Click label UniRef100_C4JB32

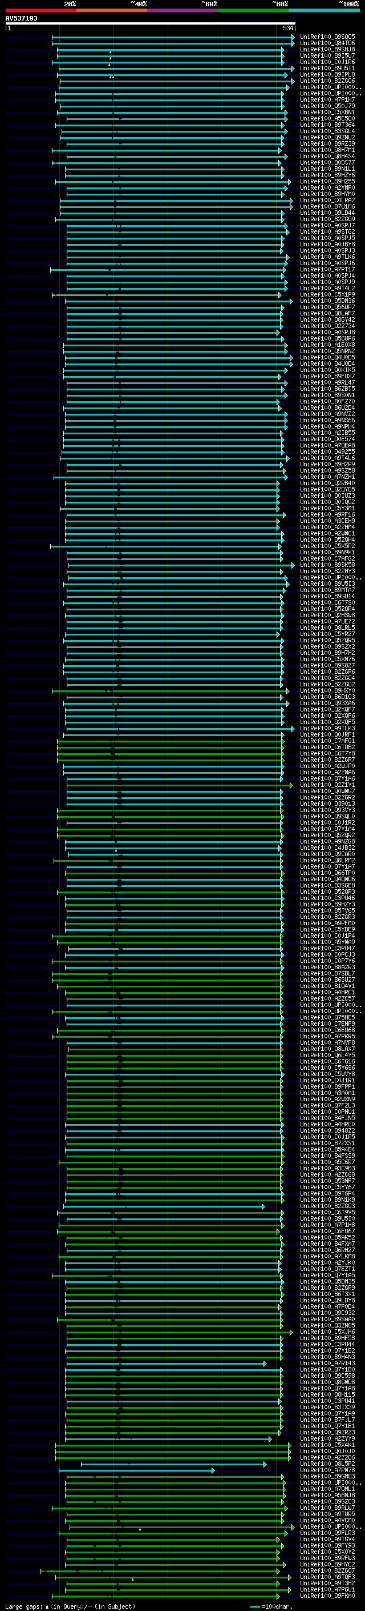pyautogui.click(x=327, y=848)
